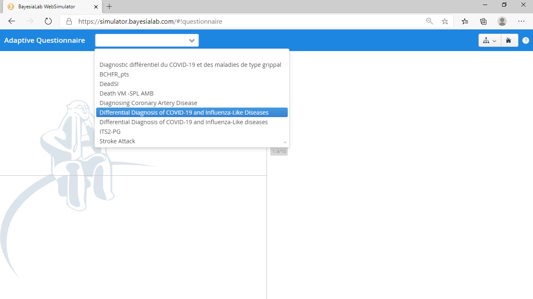Collapse the questionnaire combo box chevron

pos(192,40)
